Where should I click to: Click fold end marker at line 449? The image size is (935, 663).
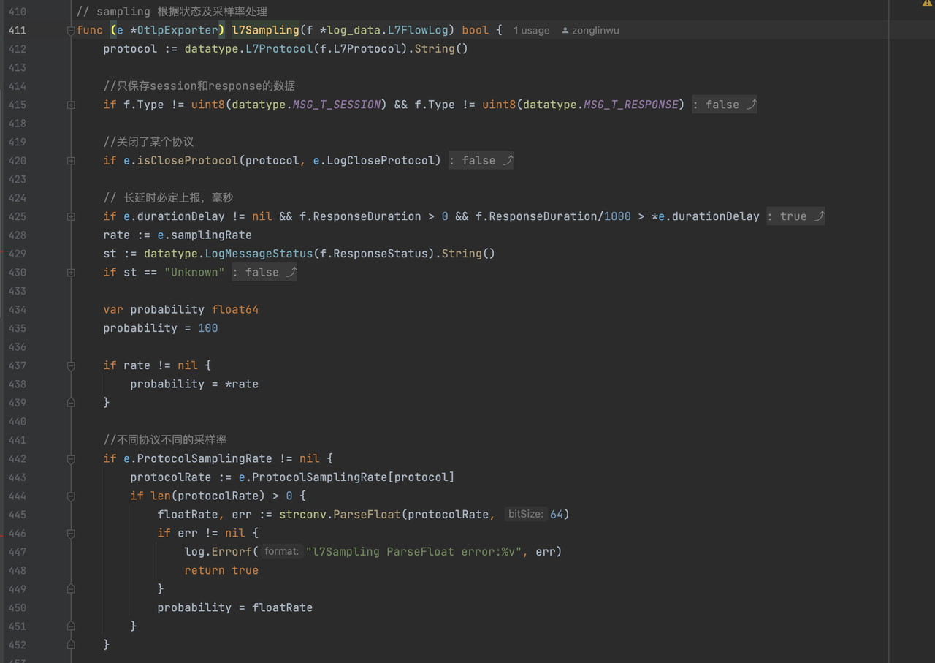(x=71, y=588)
